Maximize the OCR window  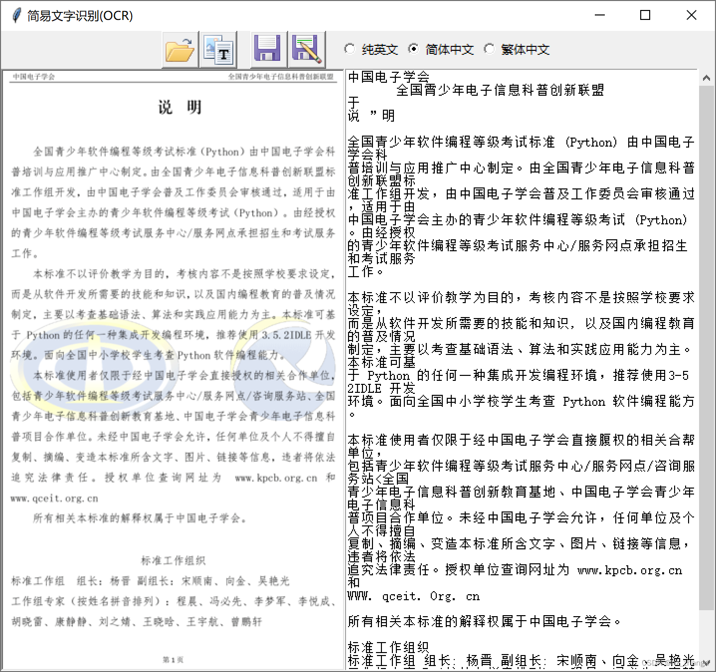pos(645,15)
